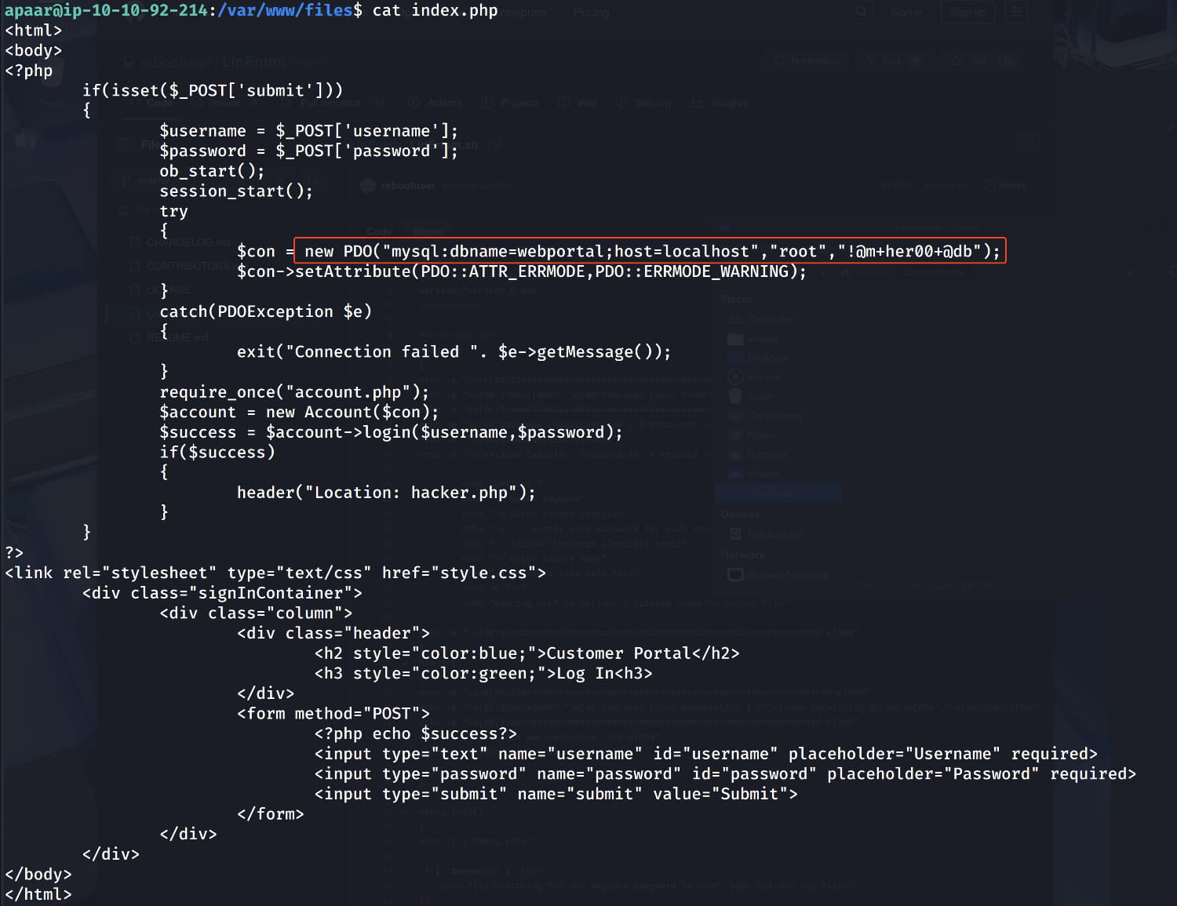The image size is (1177, 906).
Task: Click the Recent places clock icon
Action: [x=735, y=377]
